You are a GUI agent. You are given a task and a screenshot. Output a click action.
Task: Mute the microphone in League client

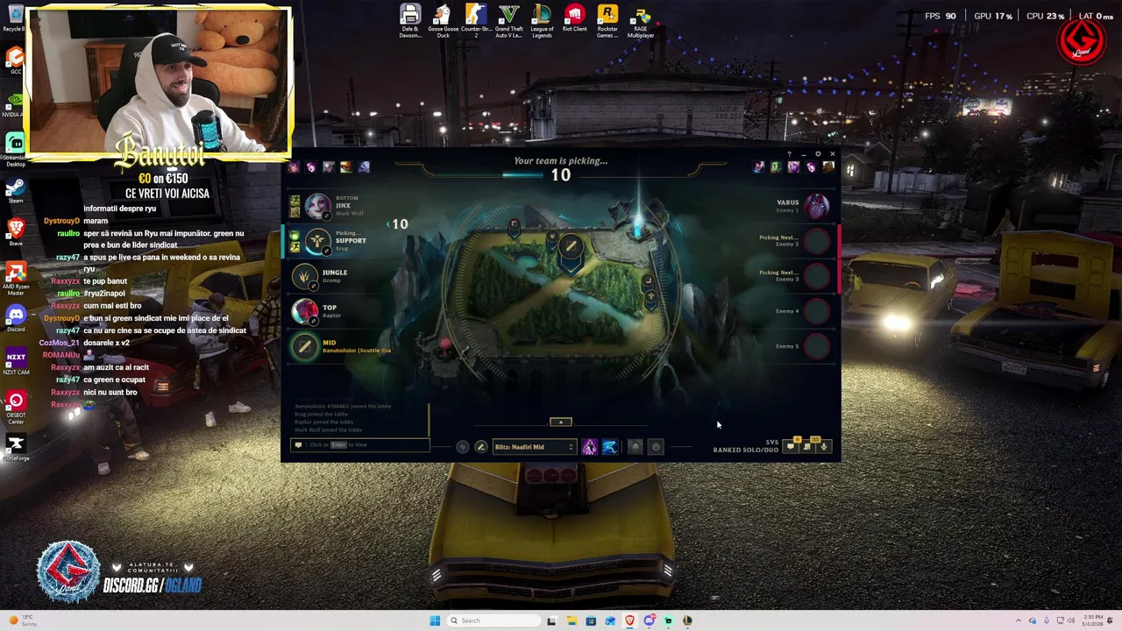tap(824, 447)
